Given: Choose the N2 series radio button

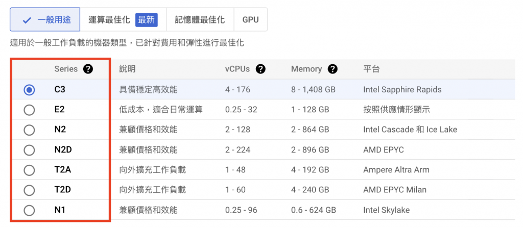Looking at the screenshot, I should click(x=29, y=130).
